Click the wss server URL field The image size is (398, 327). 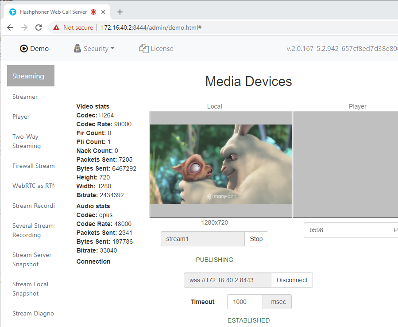228,280
